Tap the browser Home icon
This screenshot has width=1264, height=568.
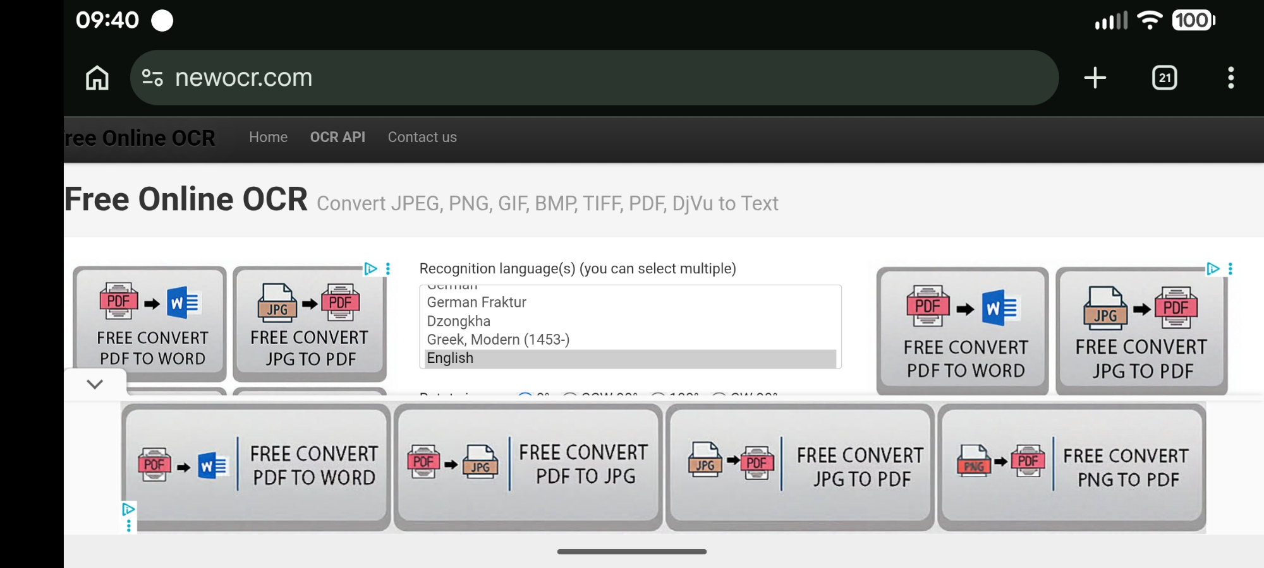click(x=97, y=78)
